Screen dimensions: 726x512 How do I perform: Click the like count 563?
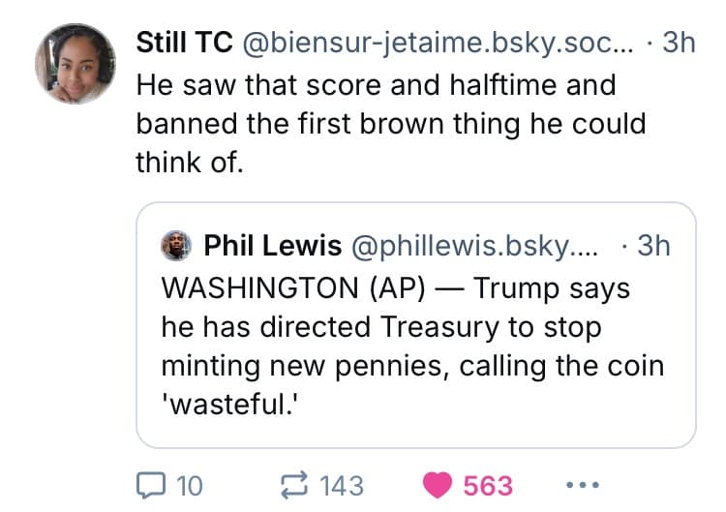click(488, 485)
